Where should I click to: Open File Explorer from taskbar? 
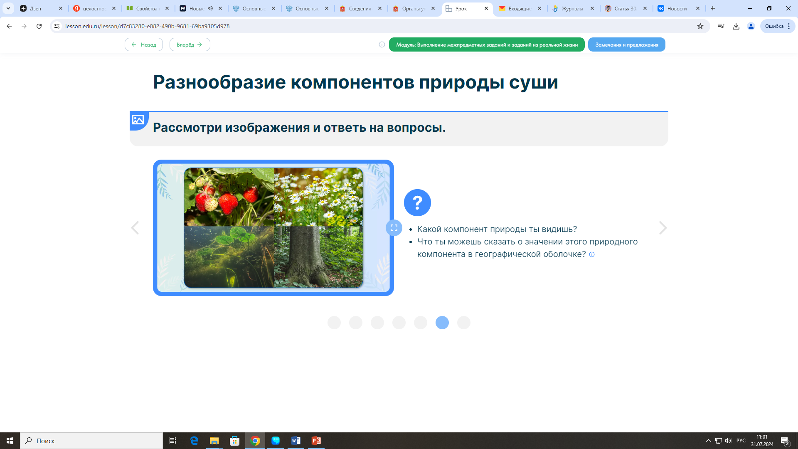pos(214,441)
